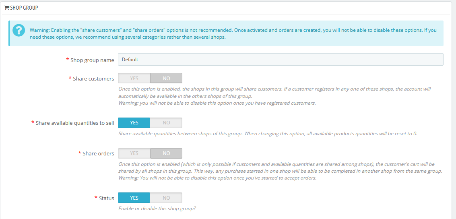The image size is (456, 219).
Task: Set Share orders to NO
Action: click(x=166, y=153)
